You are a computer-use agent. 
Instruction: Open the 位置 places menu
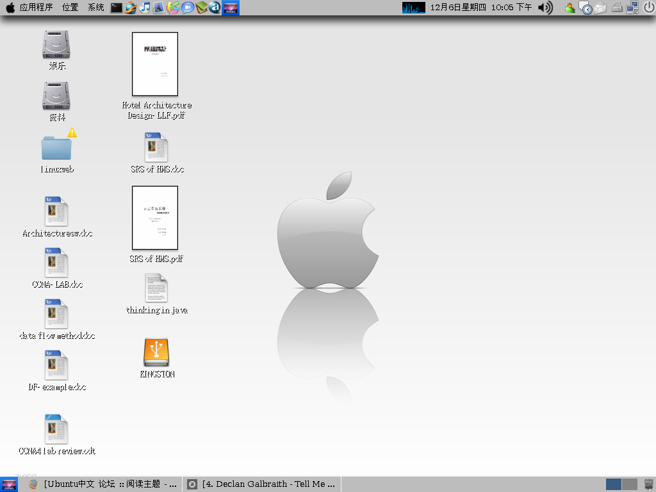tap(70, 7)
